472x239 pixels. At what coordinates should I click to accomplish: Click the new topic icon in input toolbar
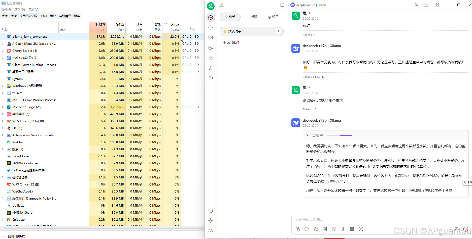click(x=297, y=229)
